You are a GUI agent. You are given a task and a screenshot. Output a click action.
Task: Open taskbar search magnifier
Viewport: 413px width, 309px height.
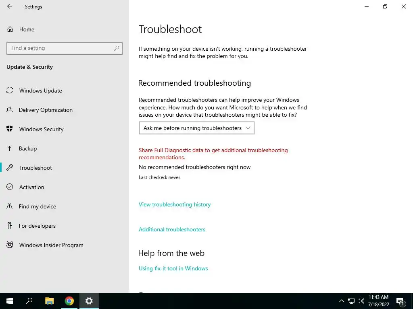click(29, 301)
